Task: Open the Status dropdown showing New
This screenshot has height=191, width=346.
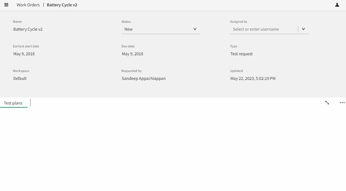Action: [x=161, y=29]
